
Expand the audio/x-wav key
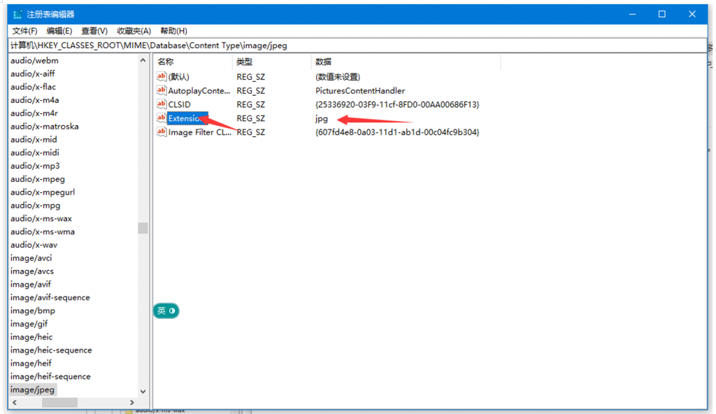(x=32, y=244)
